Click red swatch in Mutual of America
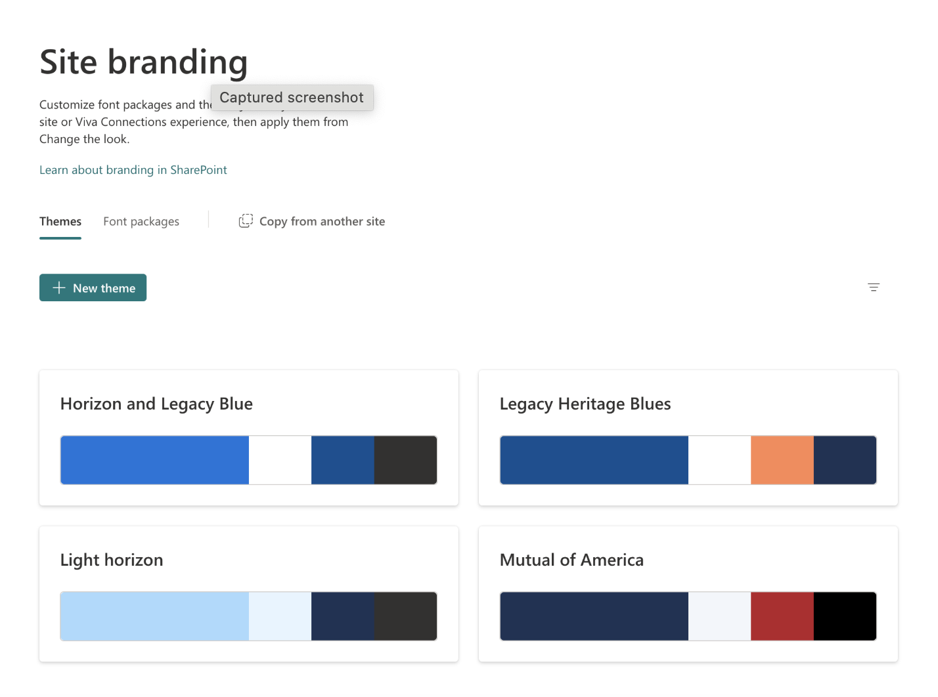 [782, 616]
